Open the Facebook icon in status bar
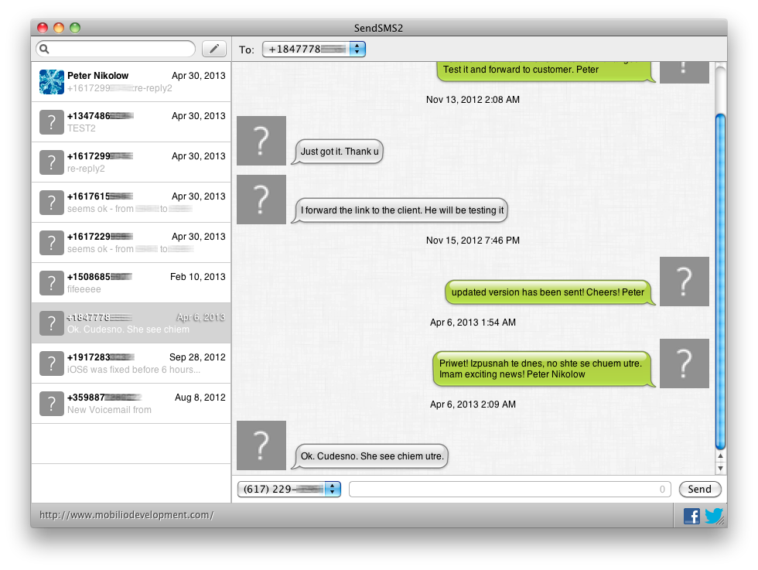 (691, 516)
